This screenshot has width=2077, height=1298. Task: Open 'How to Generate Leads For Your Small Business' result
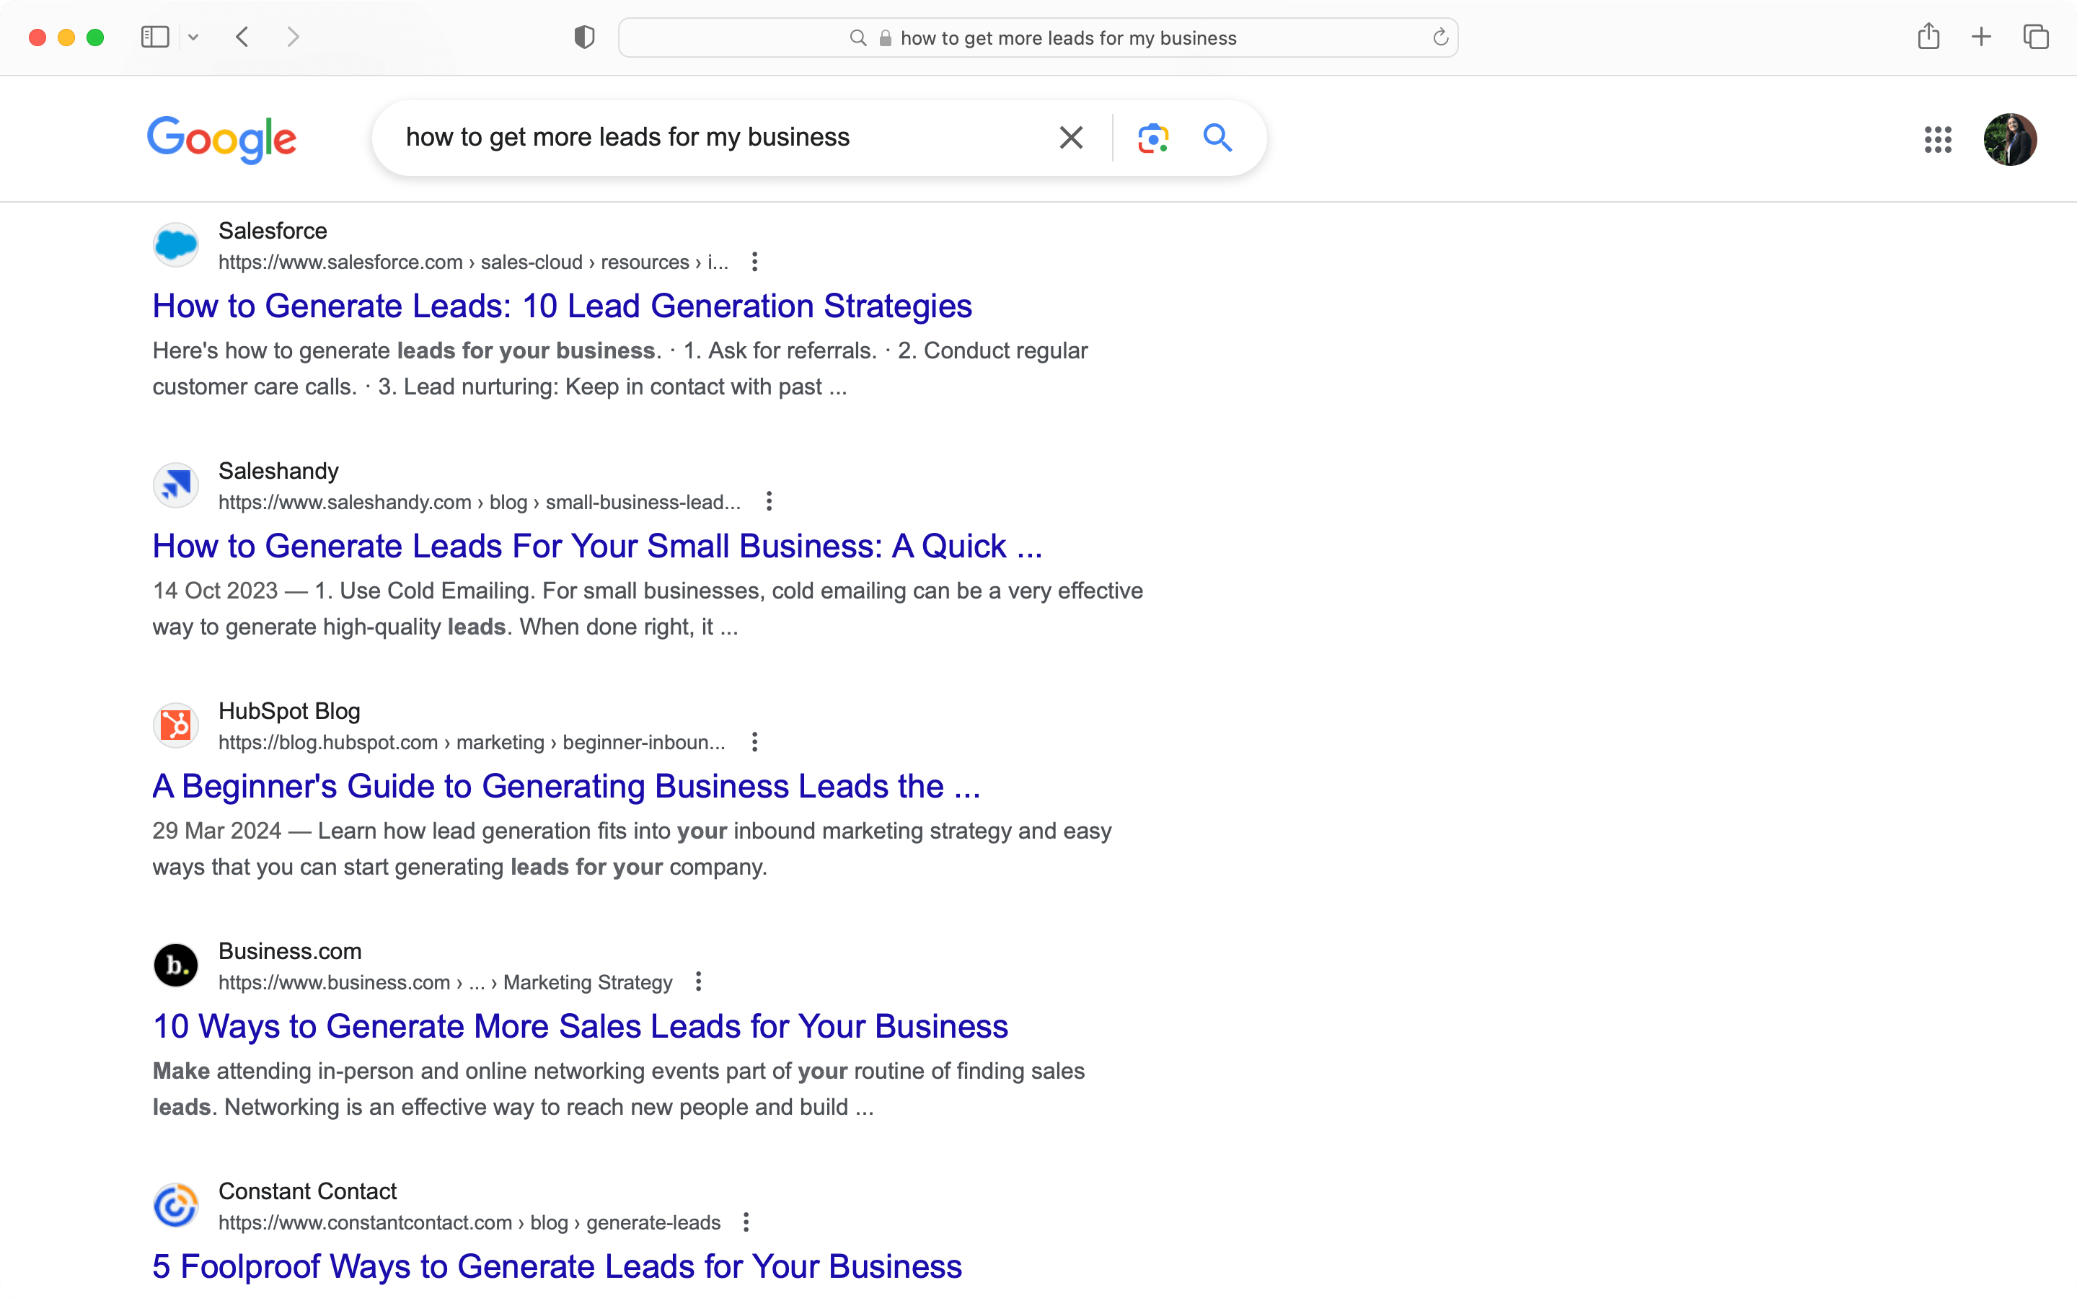coord(597,546)
